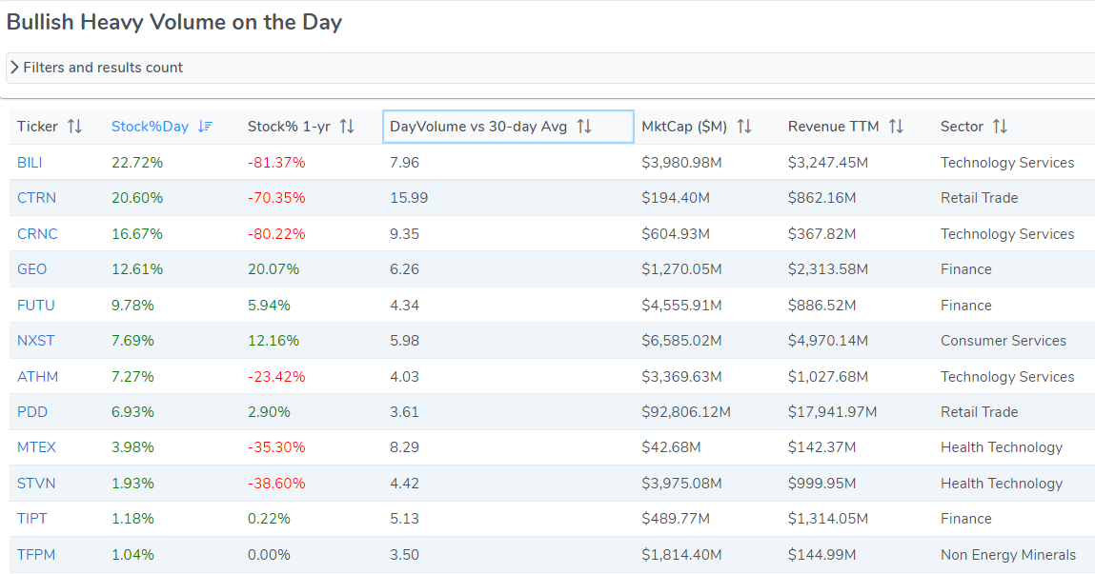
Task: Select the 0.22% one-year value for TIPT
Action: click(x=269, y=519)
